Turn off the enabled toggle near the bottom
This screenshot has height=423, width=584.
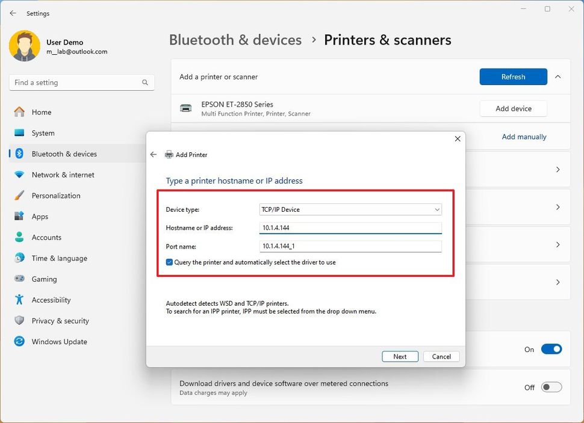click(x=551, y=349)
